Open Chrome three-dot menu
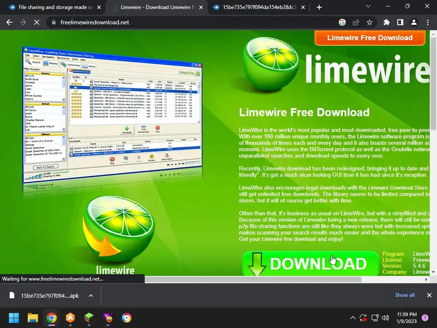The width and height of the screenshot is (437, 328). point(428,22)
